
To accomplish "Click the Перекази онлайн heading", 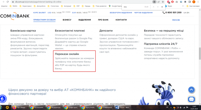I will 67,54.
